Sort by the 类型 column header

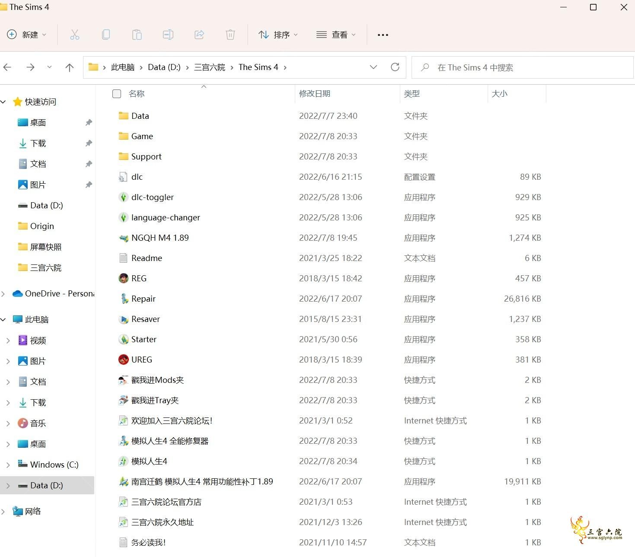(x=412, y=94)
